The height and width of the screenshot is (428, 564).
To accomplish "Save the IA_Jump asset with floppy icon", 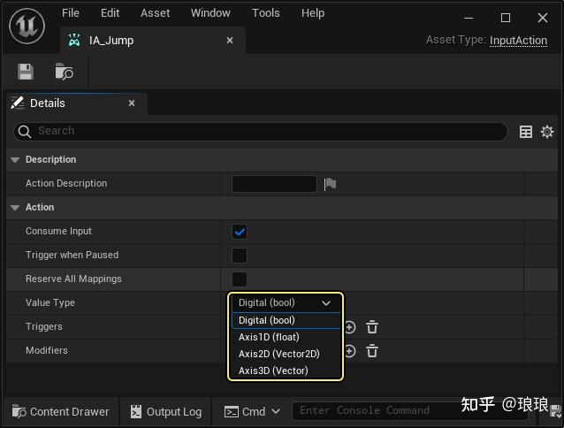I will [26, 72].
